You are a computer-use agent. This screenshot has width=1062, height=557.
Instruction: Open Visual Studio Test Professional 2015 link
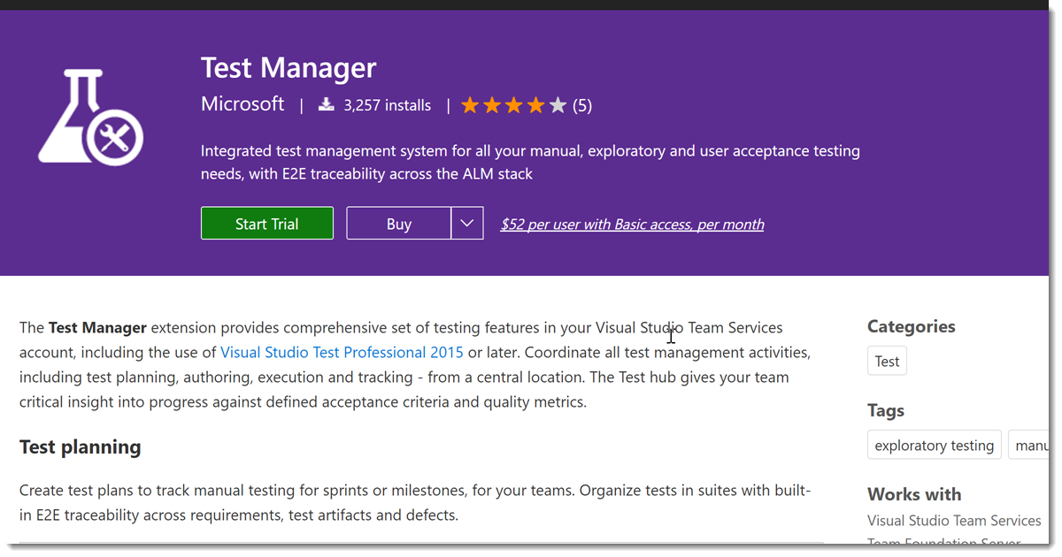tap(342, 352)
